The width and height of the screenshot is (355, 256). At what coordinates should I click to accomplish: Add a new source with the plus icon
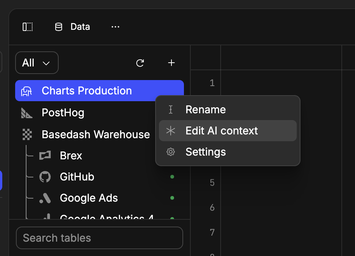tap(171, 63)
